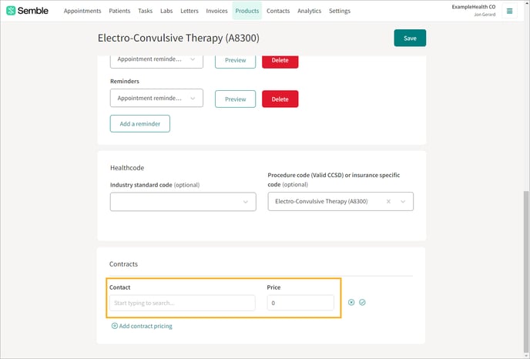
Task: Confirm contract pricing with check icon
Action: point(362,303)
